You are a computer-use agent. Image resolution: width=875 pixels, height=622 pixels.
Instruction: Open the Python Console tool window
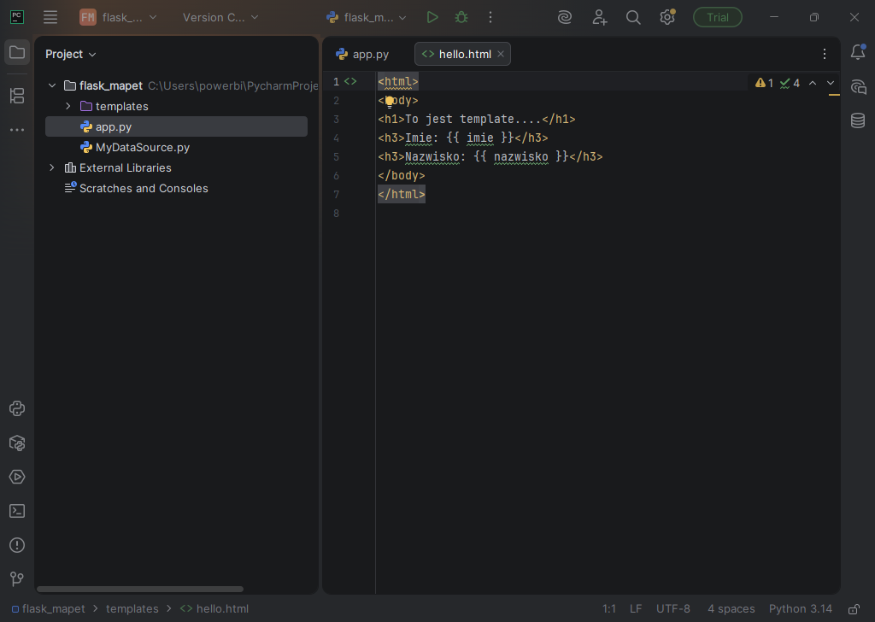[x=17, y=408]
